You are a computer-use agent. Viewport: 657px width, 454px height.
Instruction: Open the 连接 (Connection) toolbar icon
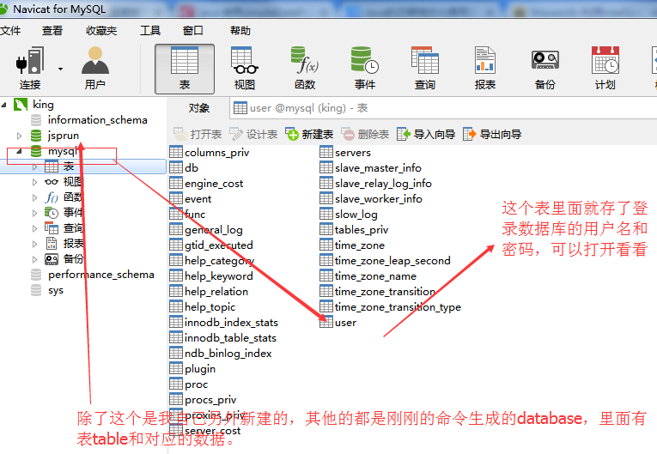[30, 68]
